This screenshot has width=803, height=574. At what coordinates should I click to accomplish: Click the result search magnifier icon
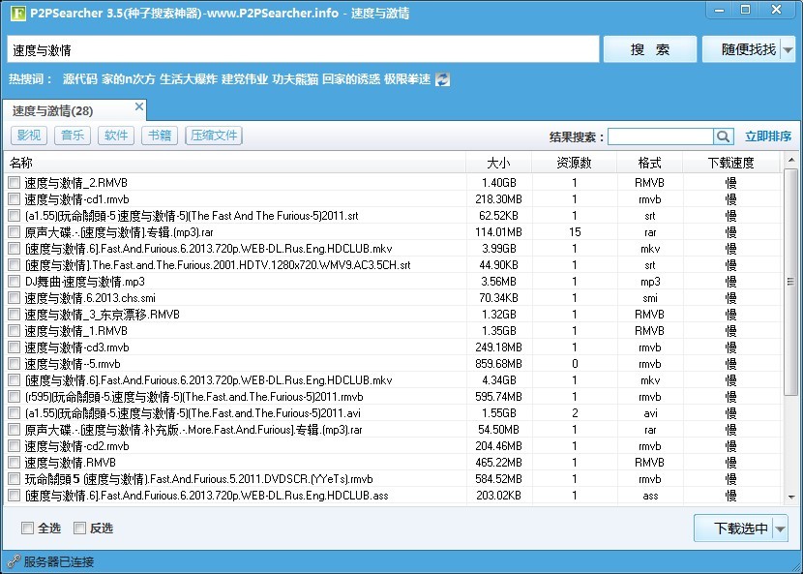pos(724,136)
